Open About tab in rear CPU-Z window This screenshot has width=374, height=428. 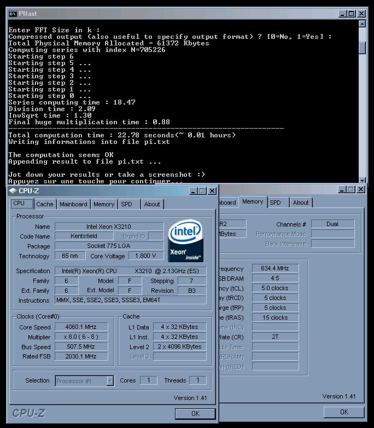(301, 203)
